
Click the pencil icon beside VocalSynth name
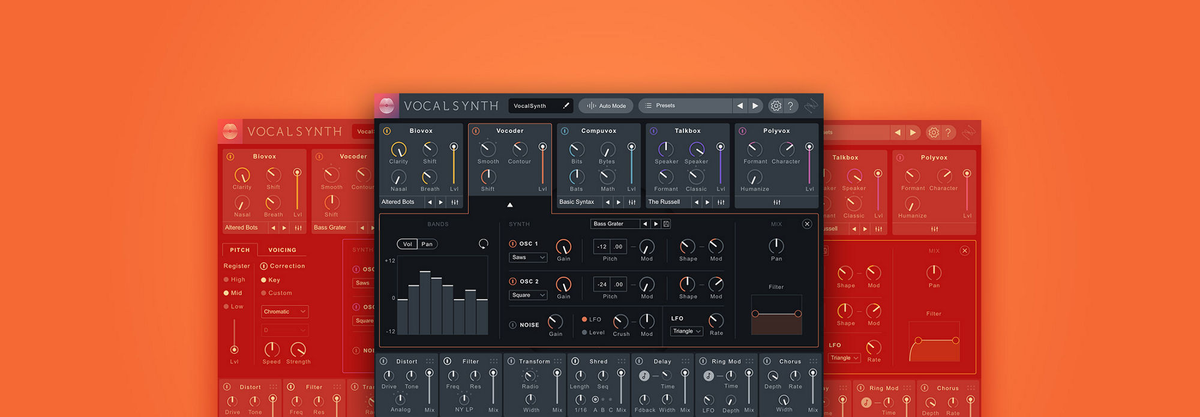click(566, 106)
